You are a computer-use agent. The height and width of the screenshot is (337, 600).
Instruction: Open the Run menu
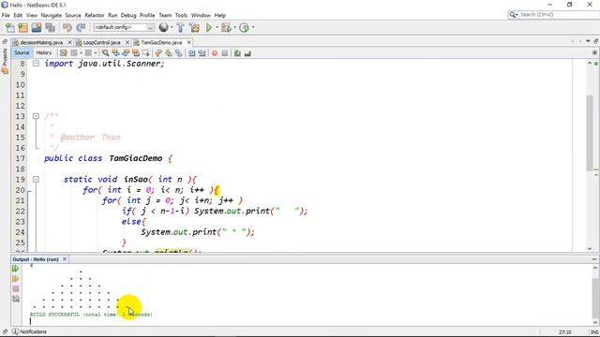tap(112, 15)
